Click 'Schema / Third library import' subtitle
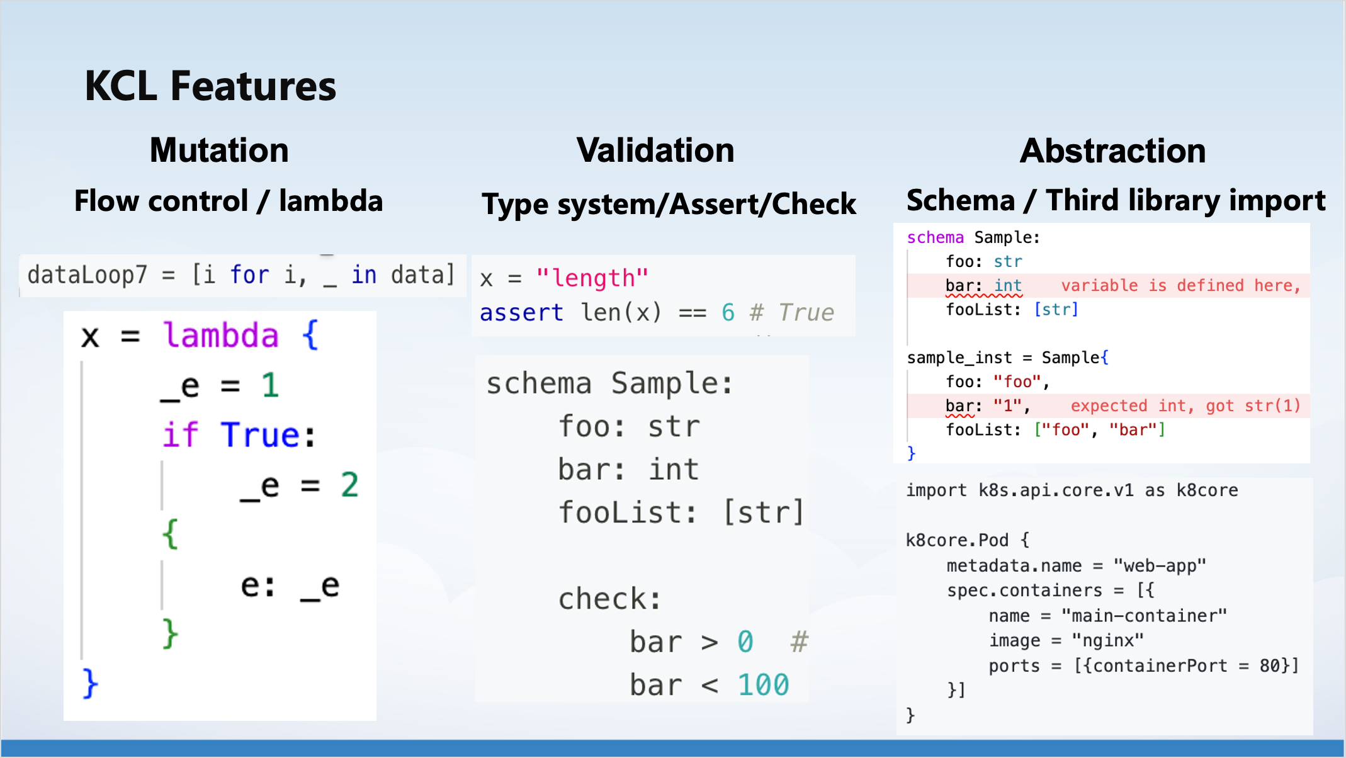1346x758 pixels. 1116,201
